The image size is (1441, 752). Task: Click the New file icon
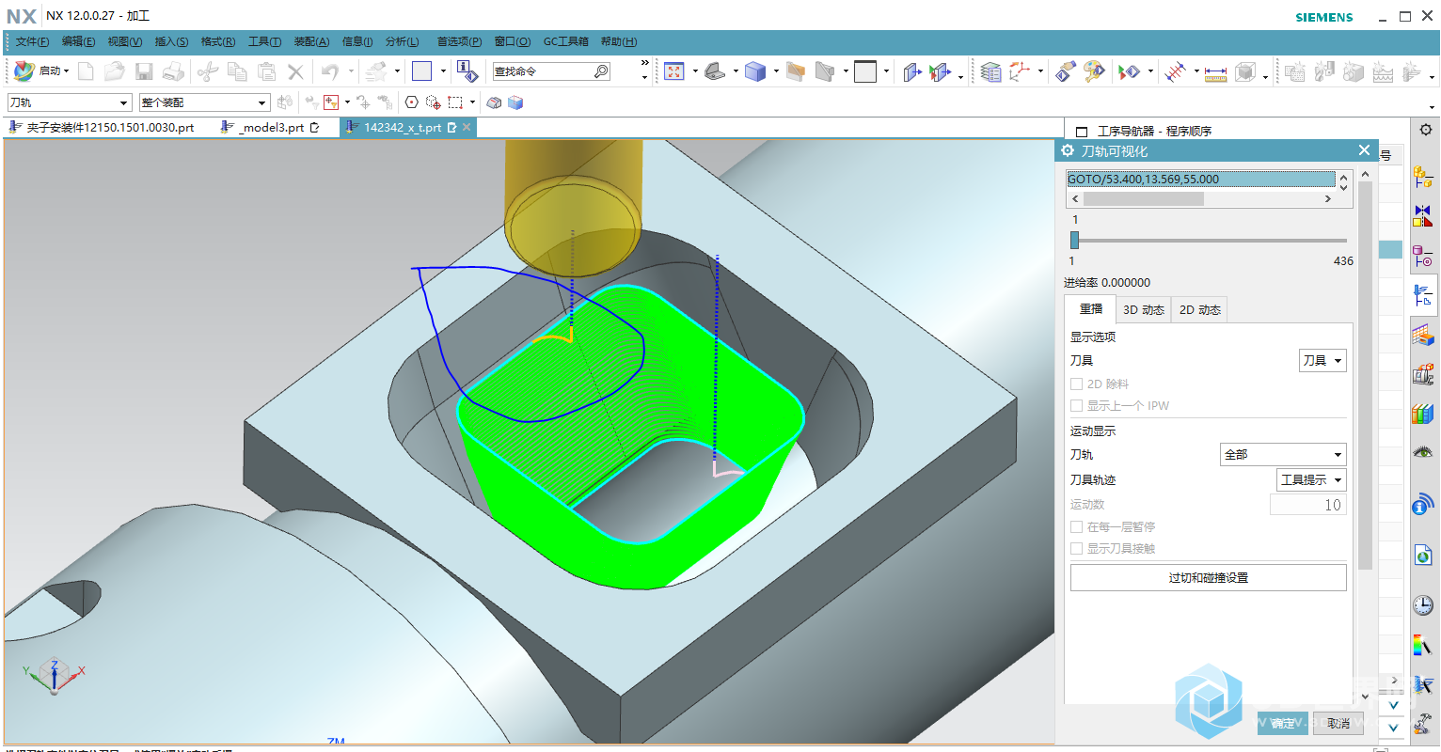tap(86, 71)
